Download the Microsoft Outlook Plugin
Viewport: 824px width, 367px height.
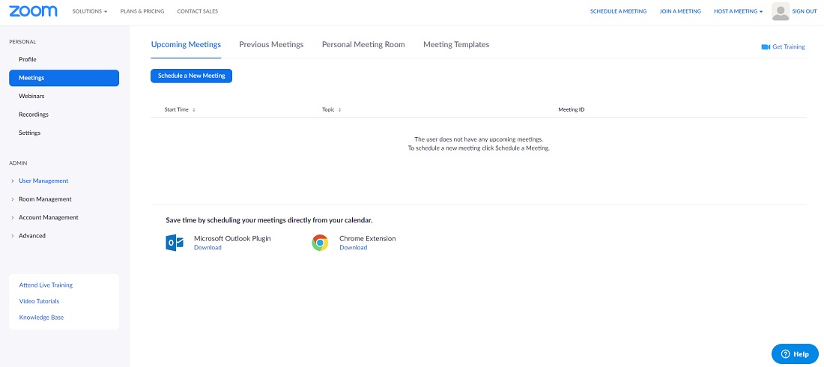(x=207, y=248)
